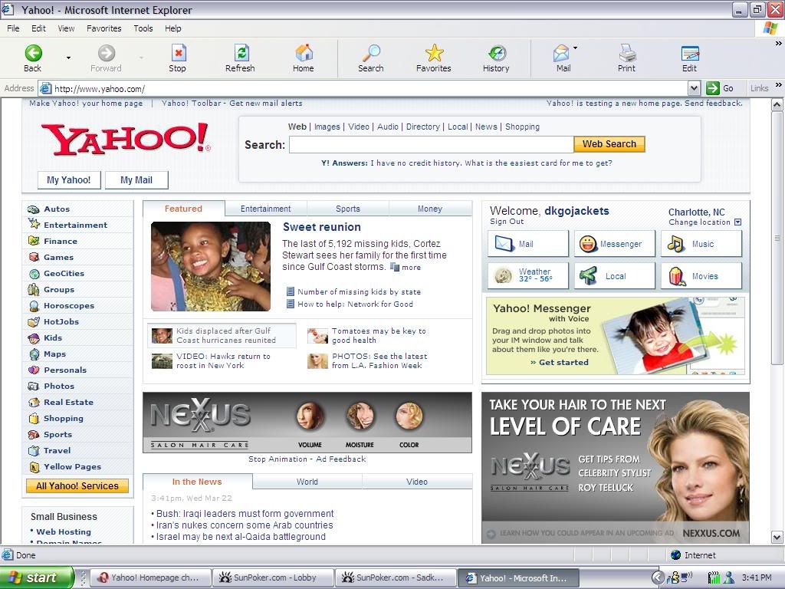This screenshot has width=785, height=589.
Task: Click the Refresh icon
Action: (241, 53)
